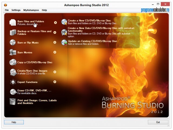Click the autostart checkered flag disc icon
Image resolution: width=173 pixels, height=130 pixels.
tap(64, 32)
